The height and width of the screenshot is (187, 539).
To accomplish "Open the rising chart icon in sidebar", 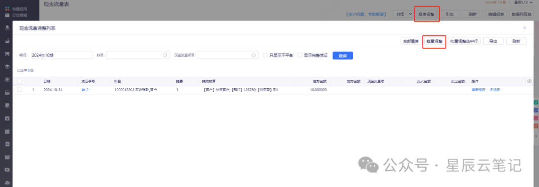I will (x=7, y=40).
